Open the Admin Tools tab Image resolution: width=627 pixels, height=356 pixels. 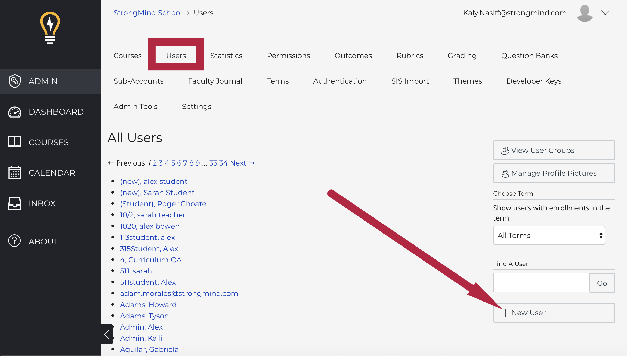coord(135,106)
